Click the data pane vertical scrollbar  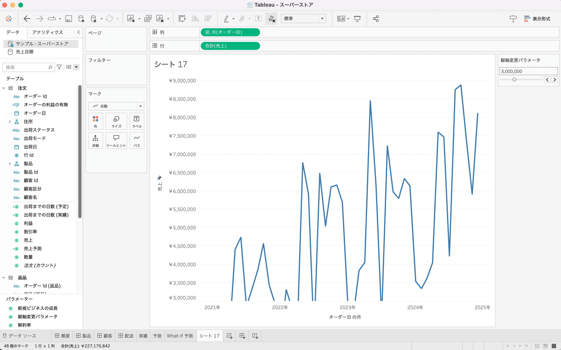pos(80,152)
